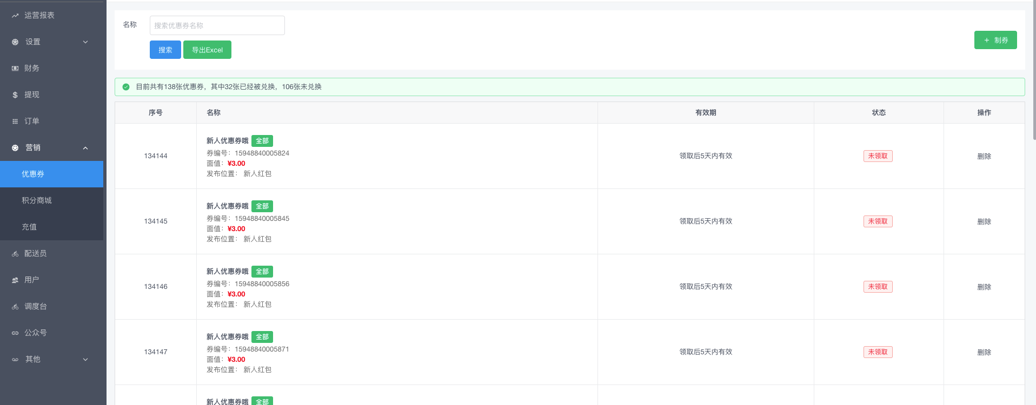Click the page vertical scrollbar
The height and width of the screenshot is (405, 1036).
pos(1034,70)
